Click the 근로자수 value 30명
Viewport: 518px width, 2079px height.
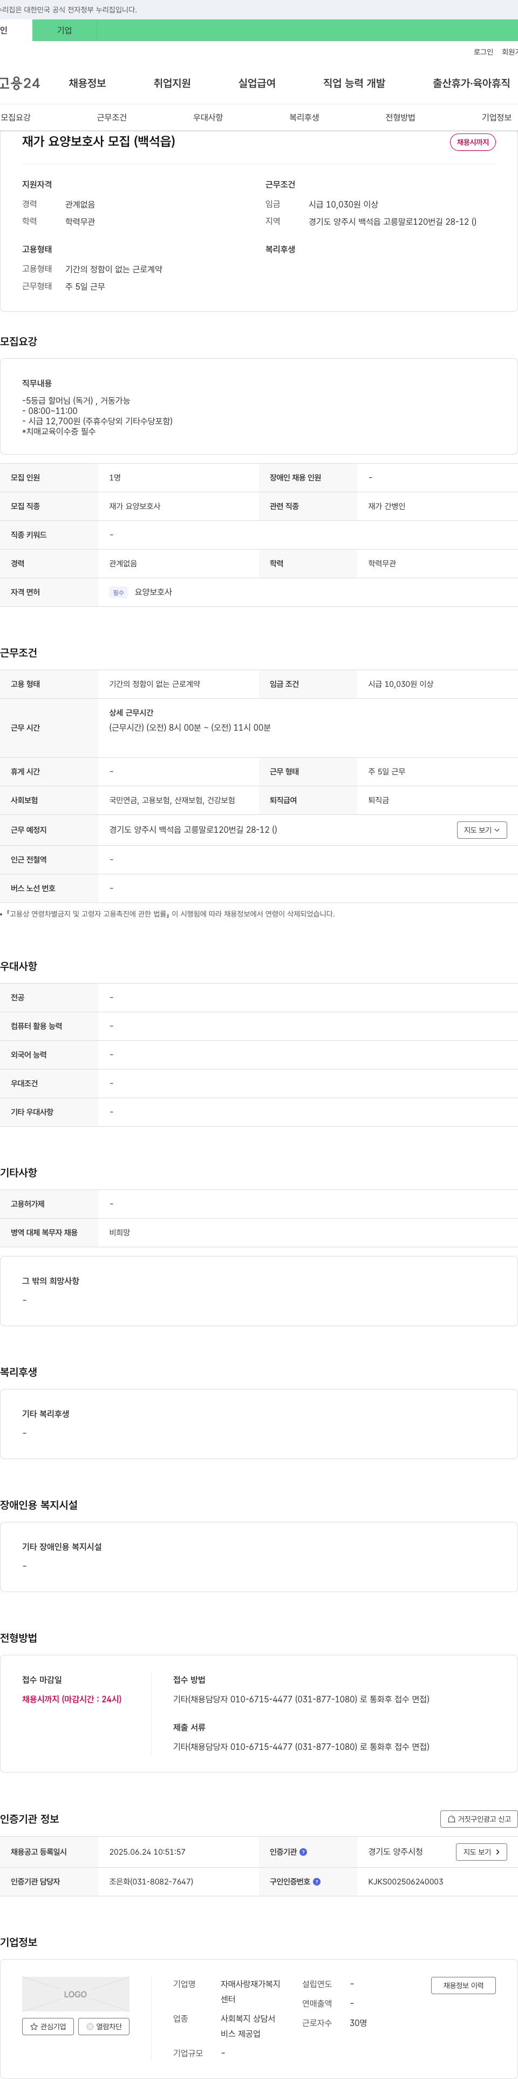[x=358, y=2022]
